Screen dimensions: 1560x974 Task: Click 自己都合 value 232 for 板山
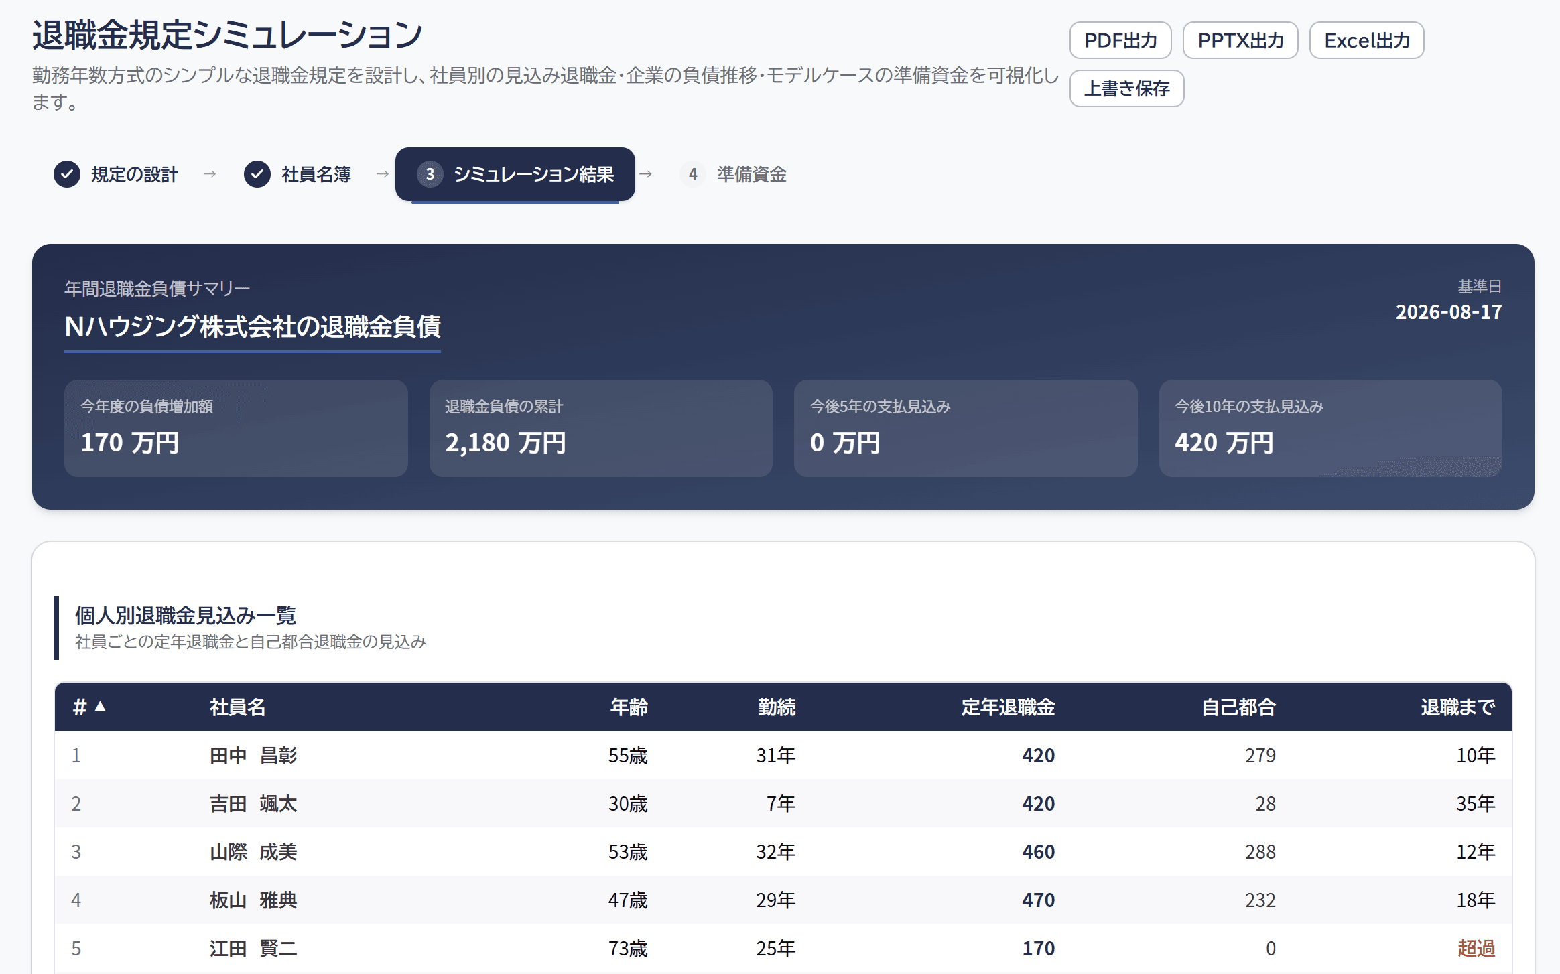click(1260, 900)
